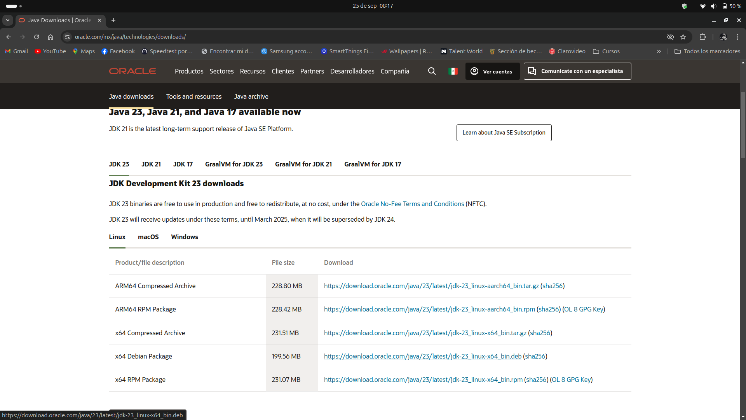Expand the Compañía menu
Viewport: 746px width, 420px height.
click(x=395, y=71)
